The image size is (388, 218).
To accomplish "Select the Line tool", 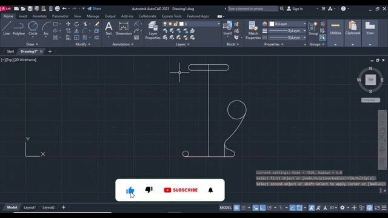I will [x=7, y=28].
